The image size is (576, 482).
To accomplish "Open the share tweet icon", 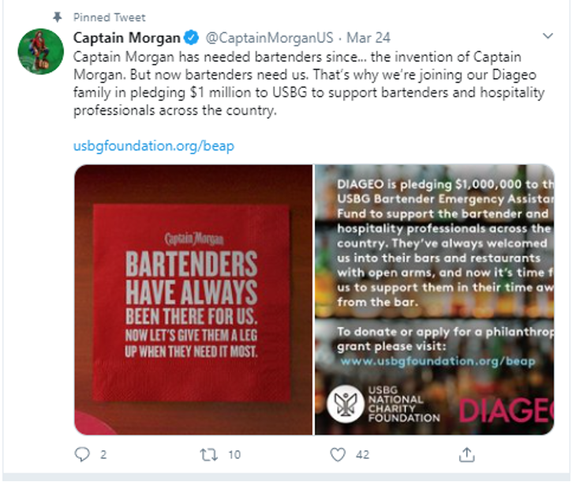I will pos(466,454).
